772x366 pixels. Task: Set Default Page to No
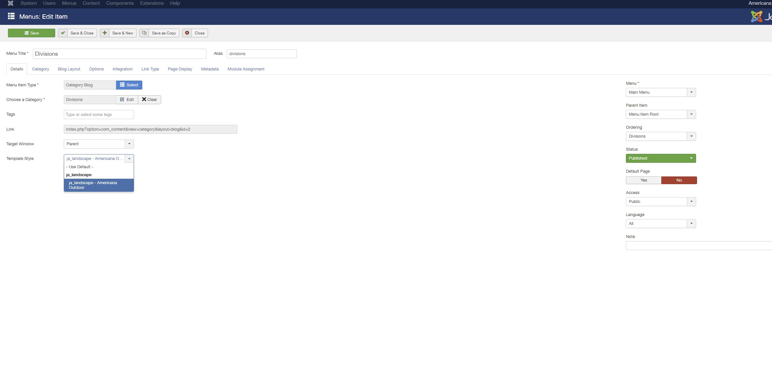coord(679,180)
